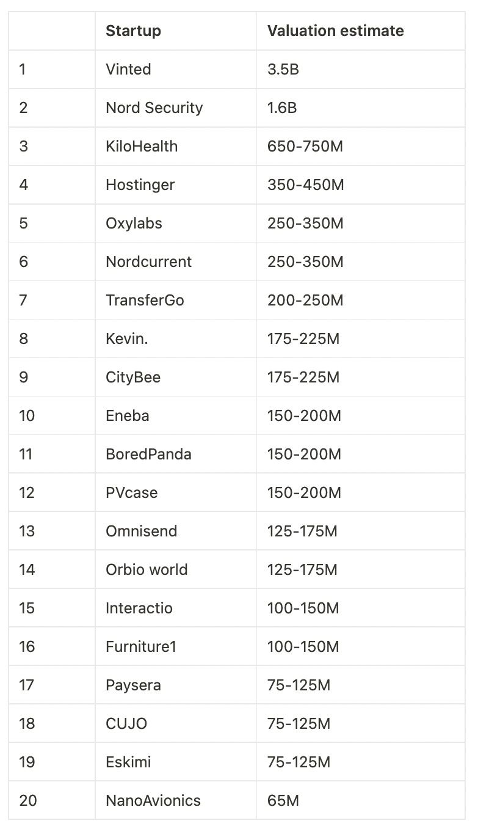Click the Hostinger table cell

point(140,185)
